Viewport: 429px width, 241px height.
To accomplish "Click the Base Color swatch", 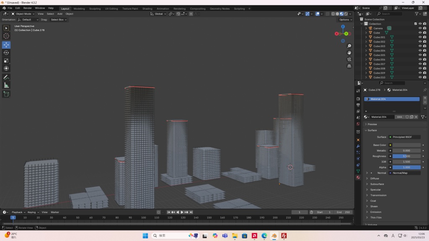I will pyautogui.click(x=406, y=145).
